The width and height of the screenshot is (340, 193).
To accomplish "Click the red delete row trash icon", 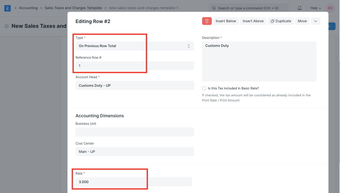I will pyautogui.click(x=207, y=21).
